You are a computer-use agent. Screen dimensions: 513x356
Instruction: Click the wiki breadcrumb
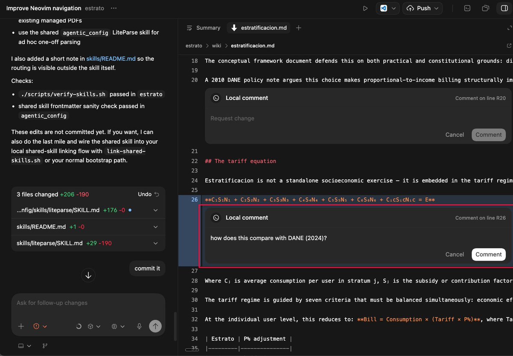click(217, 46)
